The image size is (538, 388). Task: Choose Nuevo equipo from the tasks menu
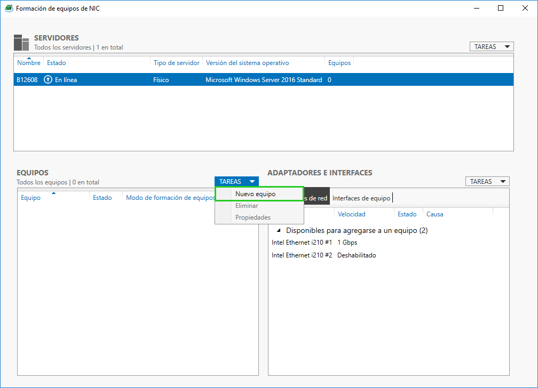259,194
